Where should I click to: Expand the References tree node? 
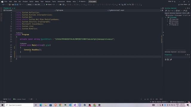(167, 21)
